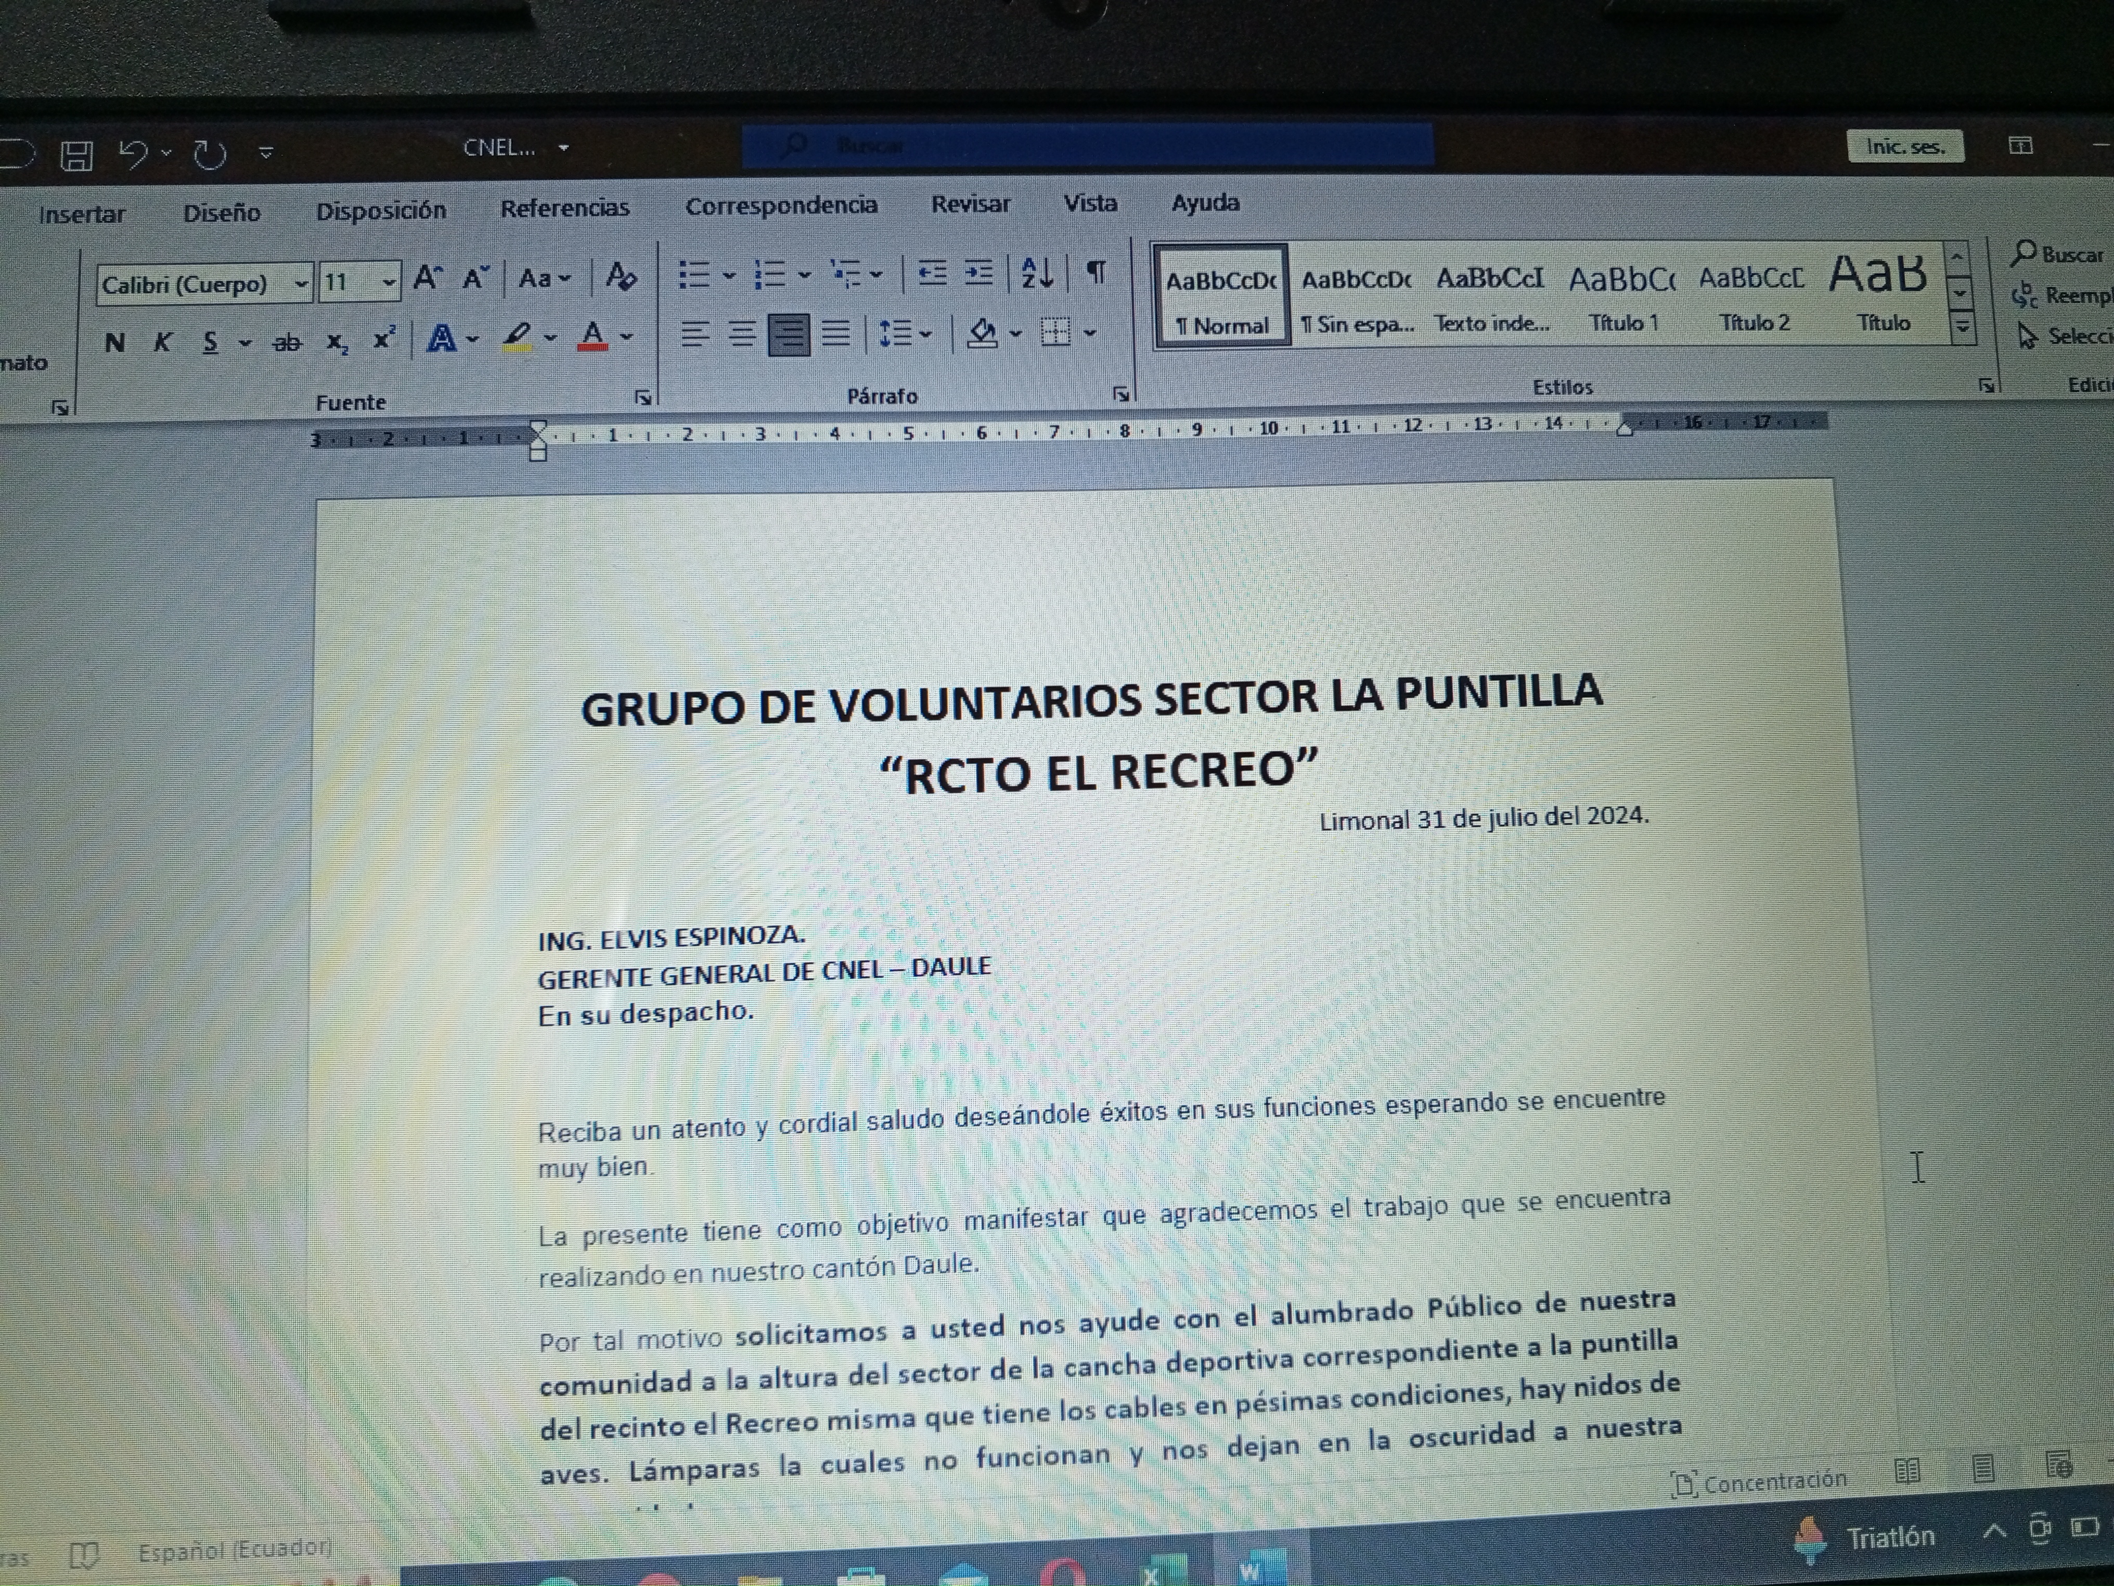Screen dimensions: 2114x1586
Task: Toggle bold with the N button
Action: pos(114,342)
